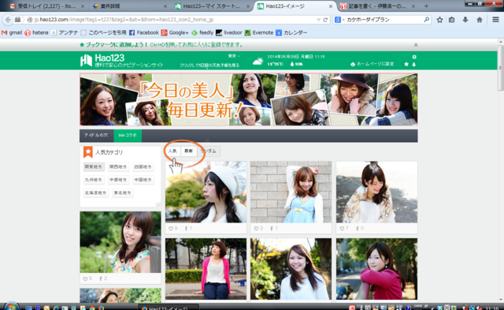Filter by 九州地方 category
504x310 pixels.
[94, 180]
